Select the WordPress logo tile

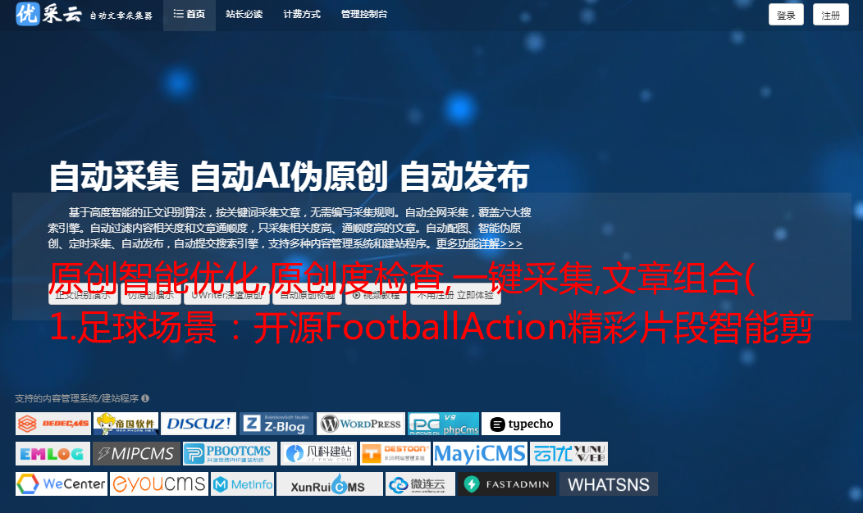click(360, 424)
